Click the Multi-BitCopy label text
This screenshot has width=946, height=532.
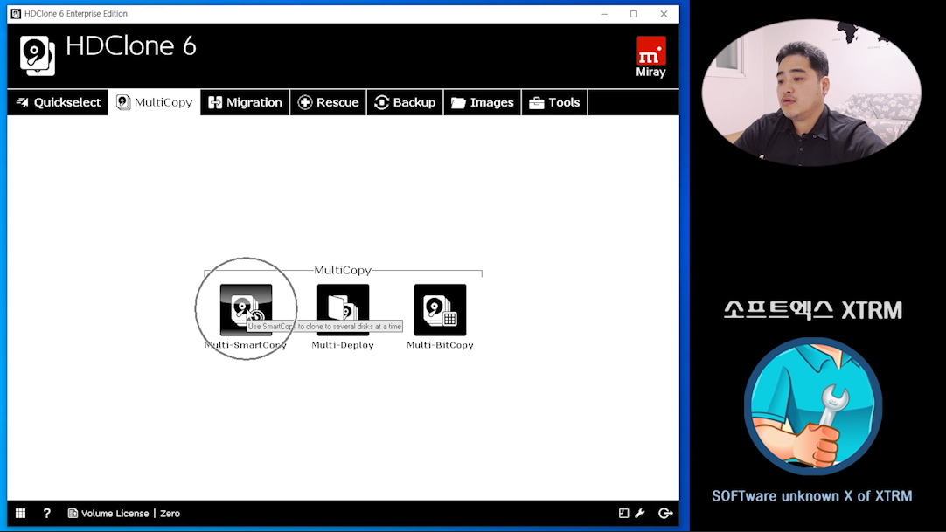click(440, 345)
